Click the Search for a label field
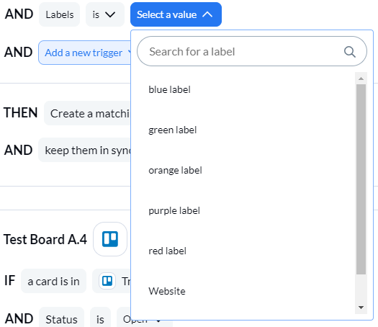The width and height of the screenshot is (378, 327). pos(252,51)
